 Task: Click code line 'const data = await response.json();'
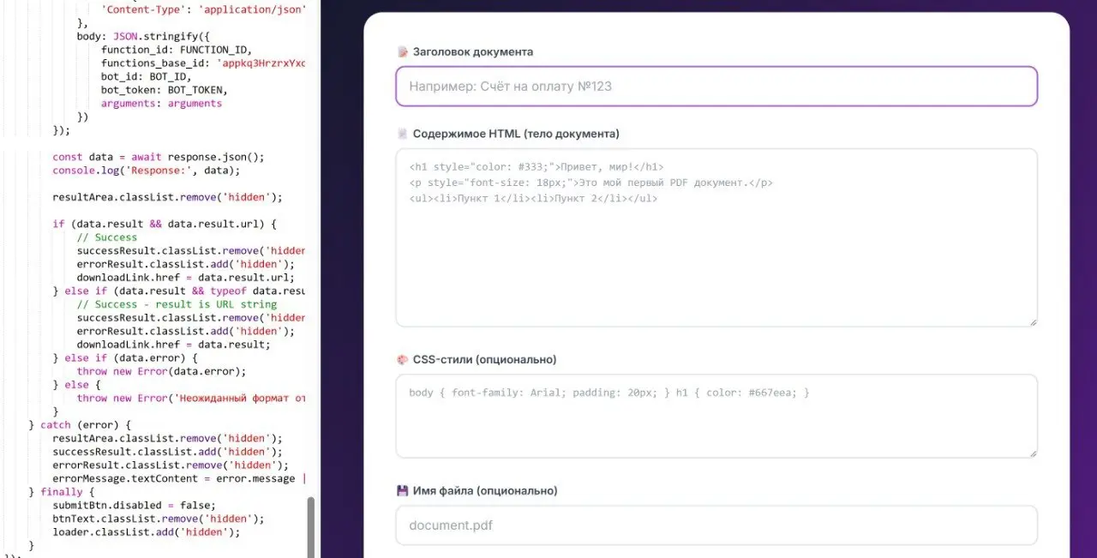(159, 157)
